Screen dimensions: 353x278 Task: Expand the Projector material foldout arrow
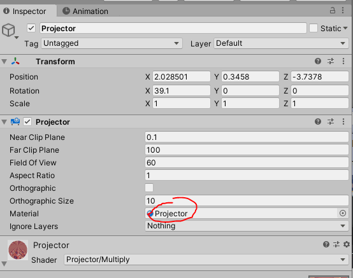4,263
